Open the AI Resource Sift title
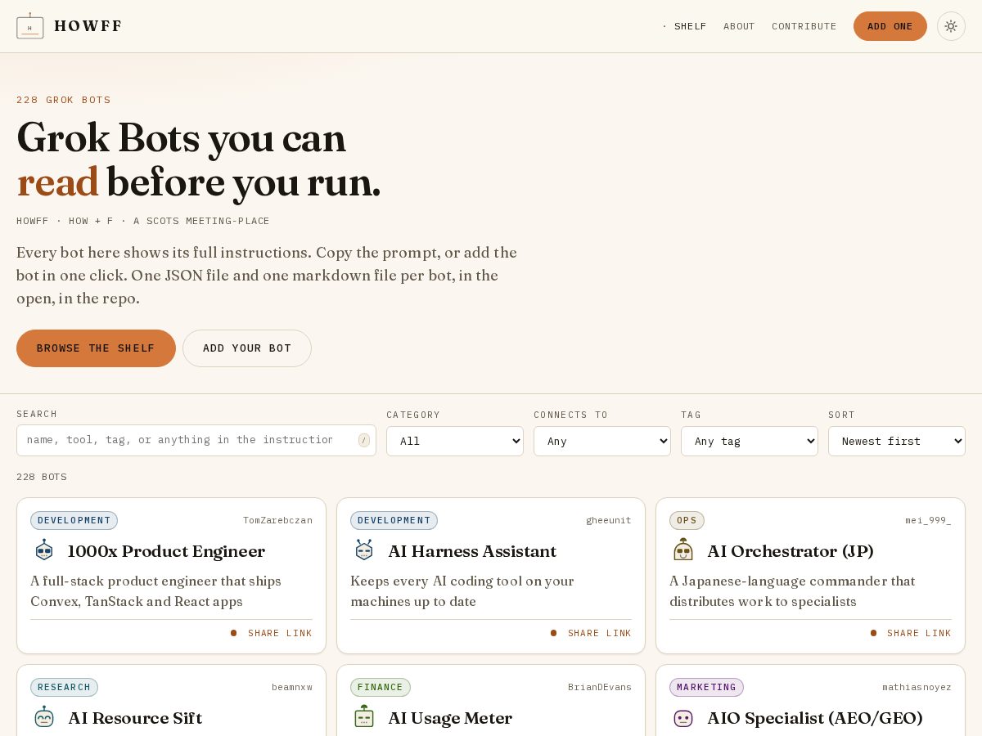This screenshot has height=736, width=982. 135,718
